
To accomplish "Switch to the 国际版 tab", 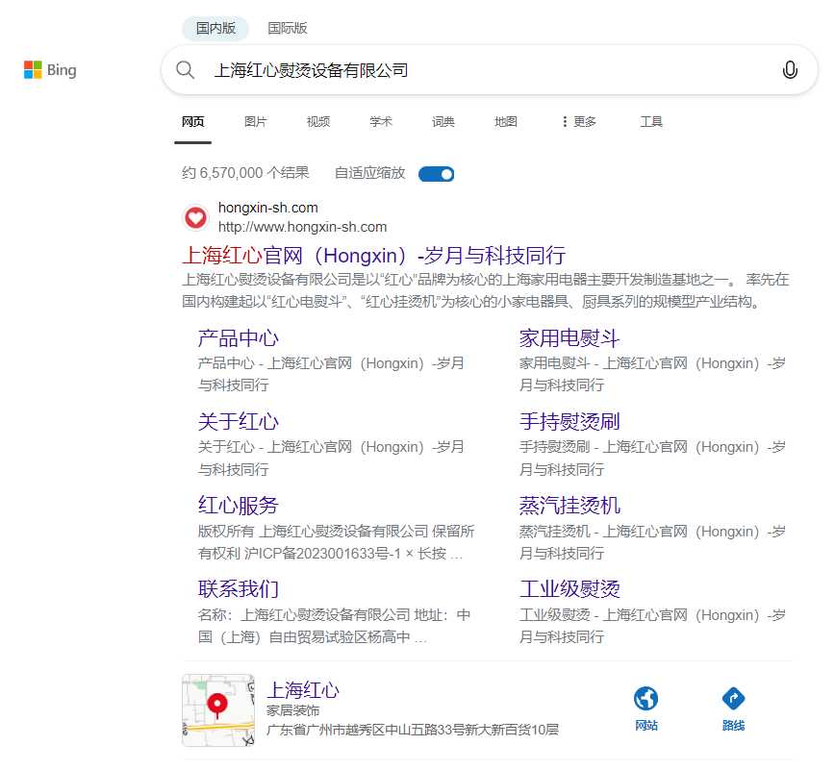I will point(288,28).
